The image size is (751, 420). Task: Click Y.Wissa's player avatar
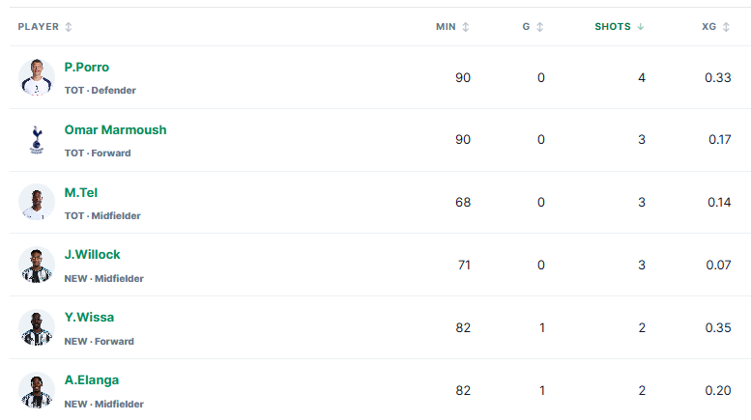pyautogui.click(x=37, y=327)
